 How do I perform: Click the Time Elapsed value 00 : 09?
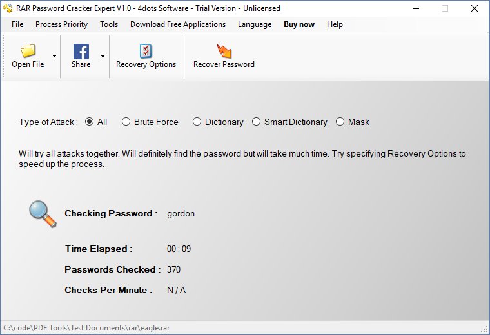pos(179,249)
